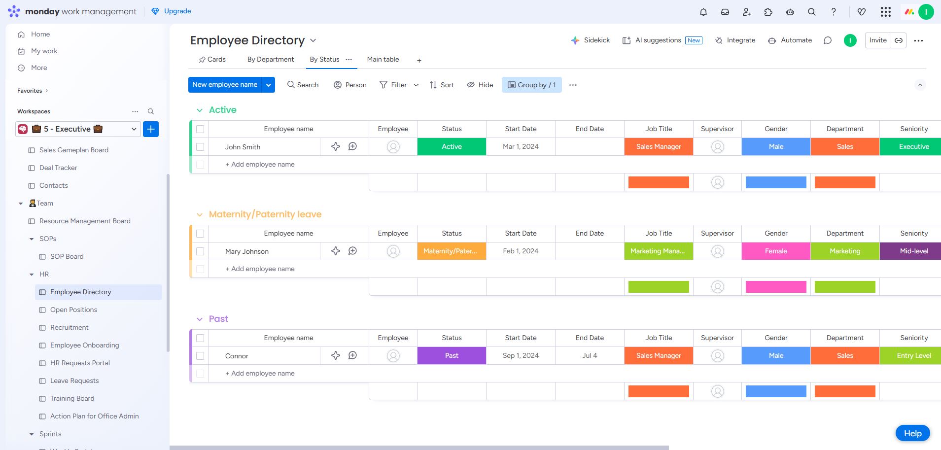Open the board discussion speech bubble

[828, 40]
